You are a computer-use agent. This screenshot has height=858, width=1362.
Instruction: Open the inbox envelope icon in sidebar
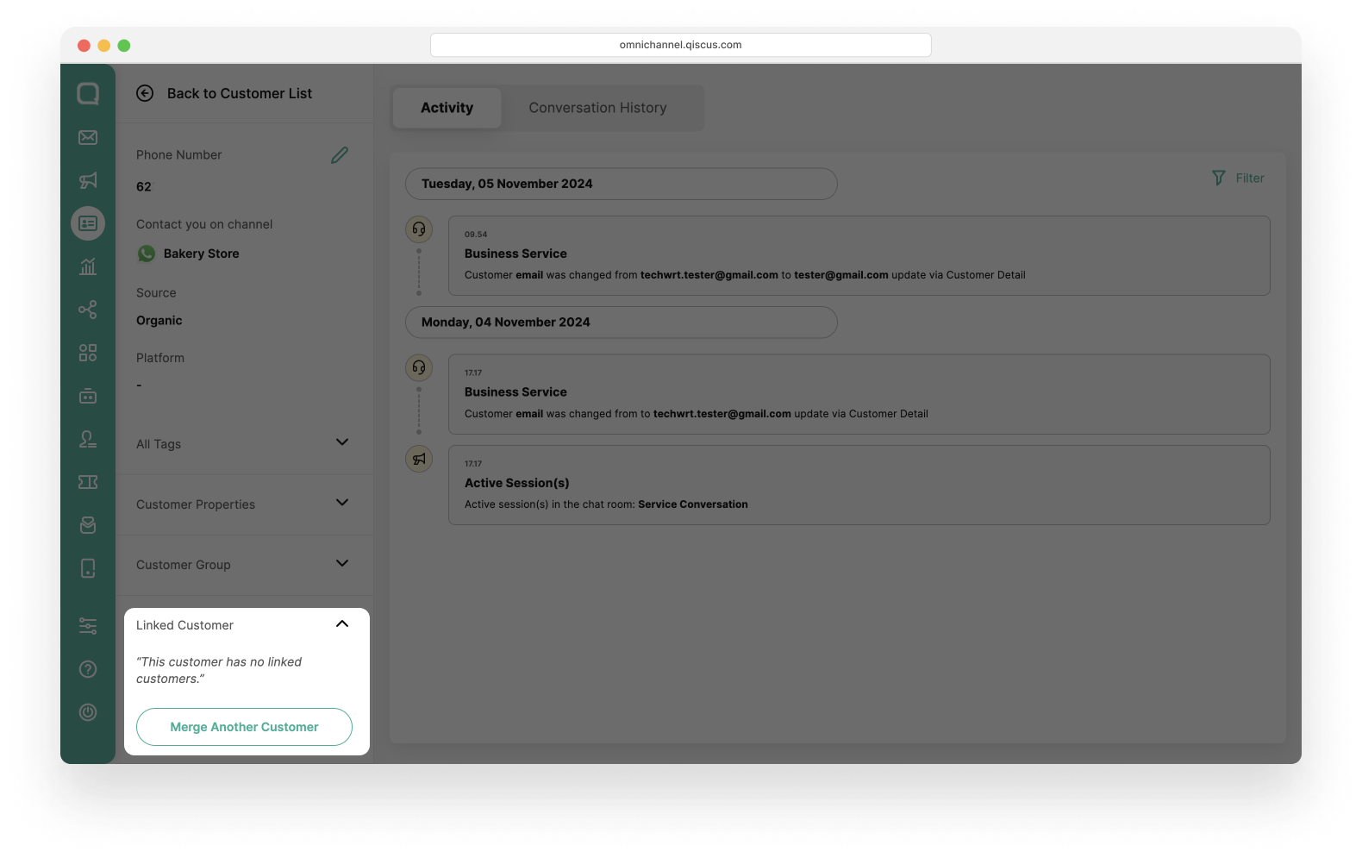click(88, 137)
